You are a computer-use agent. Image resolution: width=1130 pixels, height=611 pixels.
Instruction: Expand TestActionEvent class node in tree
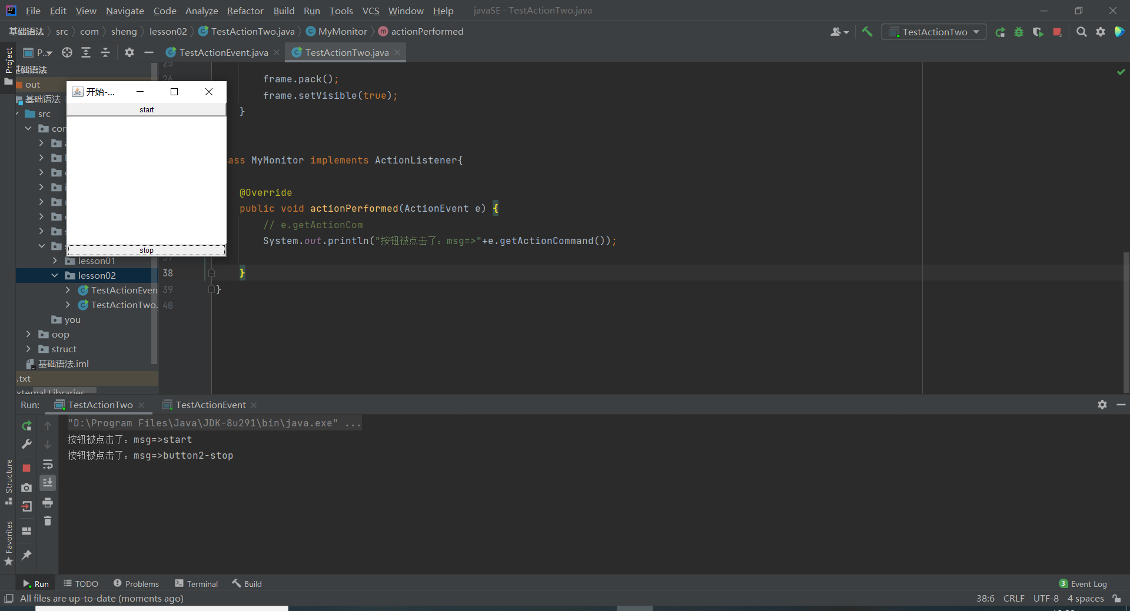click(x=68, y=290)
